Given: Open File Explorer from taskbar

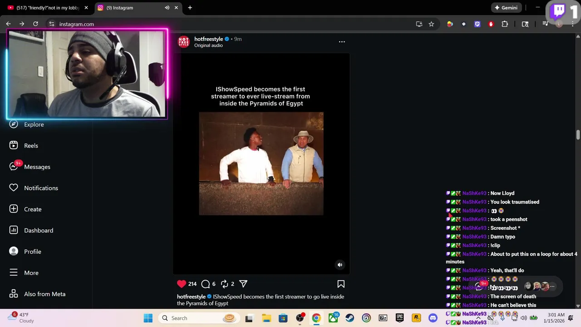Looking at the screenshot, I should click(266, 318).
